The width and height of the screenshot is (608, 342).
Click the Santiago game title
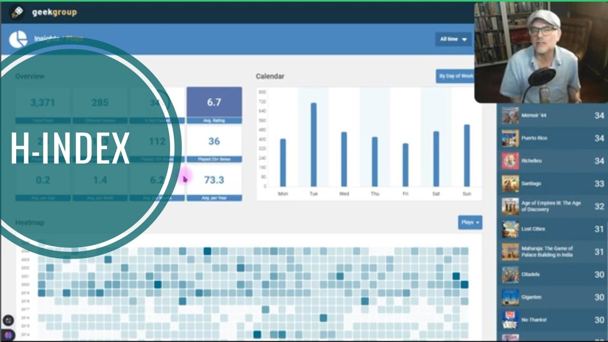point(531,184)
